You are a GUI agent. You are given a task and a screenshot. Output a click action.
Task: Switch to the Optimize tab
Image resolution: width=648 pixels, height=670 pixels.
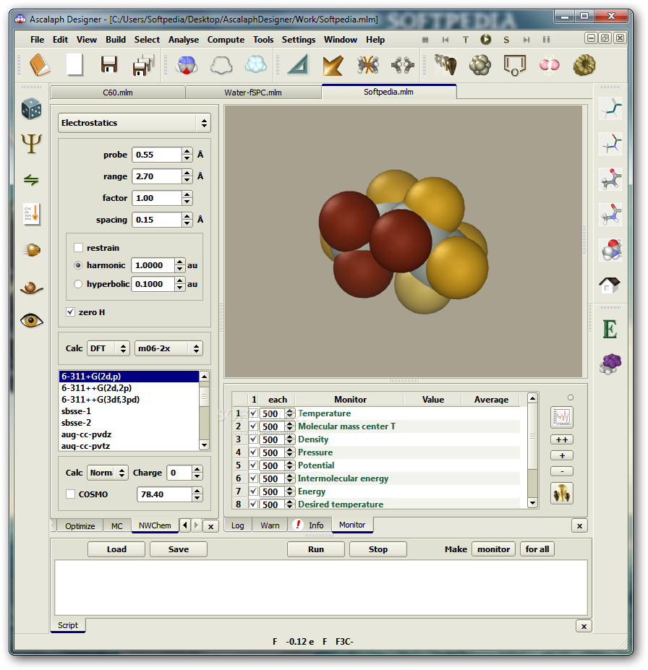(80, 526)
